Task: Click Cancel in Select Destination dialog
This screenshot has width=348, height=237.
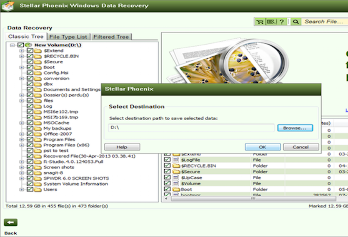Action: click(301, 147)
